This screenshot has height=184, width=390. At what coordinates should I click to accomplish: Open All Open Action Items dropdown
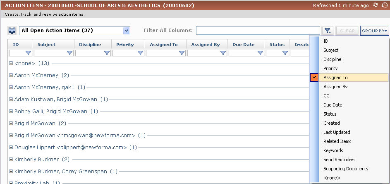pyautogui.click(x=126, y=30)
